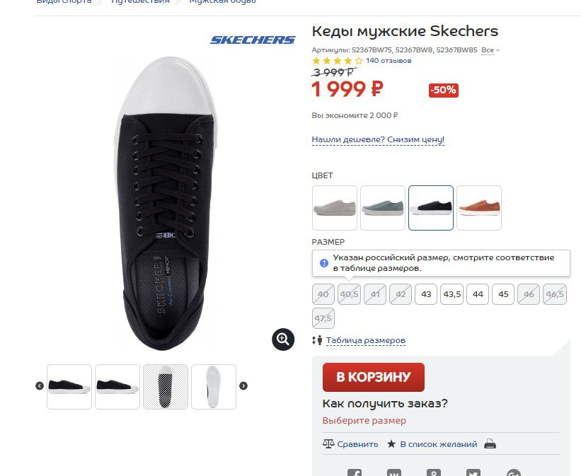Click the scales icon beside Сравнить

click(x=328, y=443)
